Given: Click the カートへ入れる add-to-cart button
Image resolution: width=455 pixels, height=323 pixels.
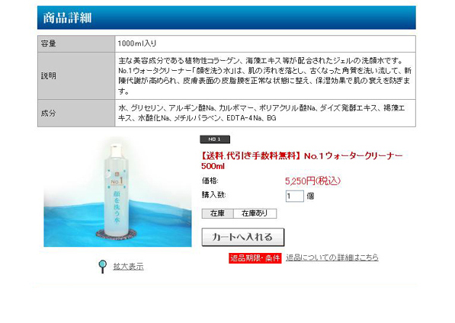Looking at the screenshot, I should coord(243,237).
